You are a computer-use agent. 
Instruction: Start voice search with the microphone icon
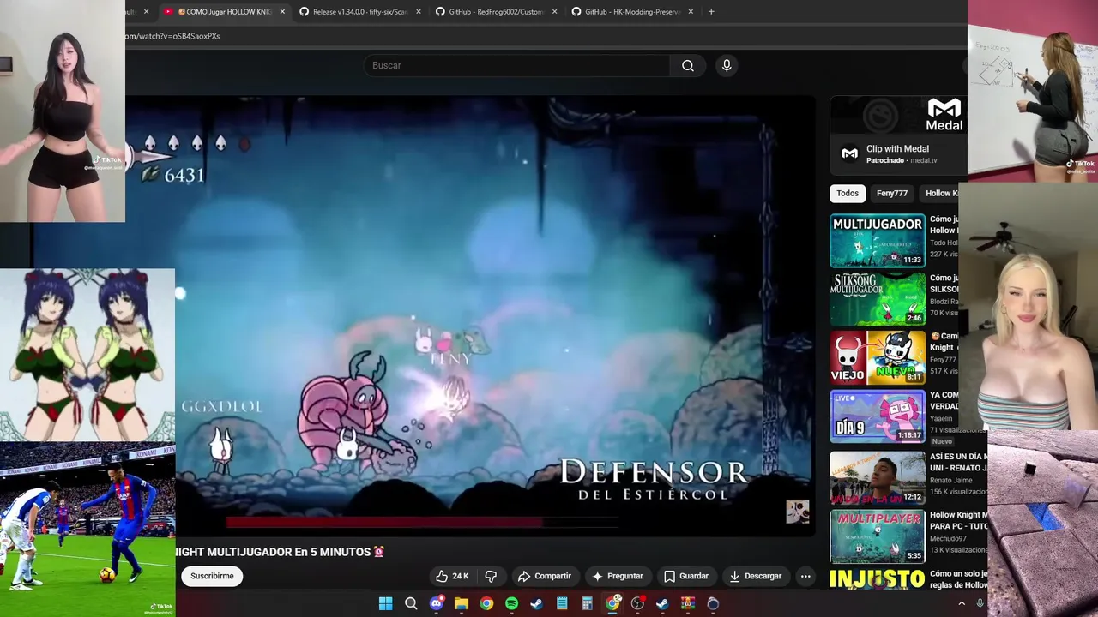727,65
